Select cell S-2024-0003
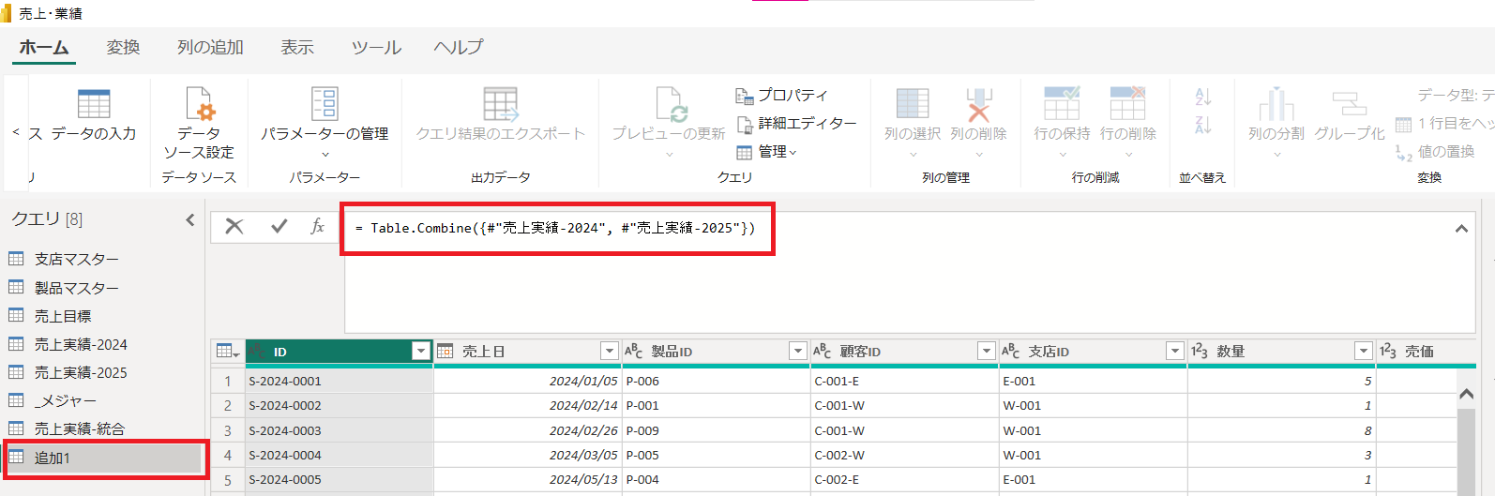This screenshot has height=496, width=1495. tap(339, 430)
